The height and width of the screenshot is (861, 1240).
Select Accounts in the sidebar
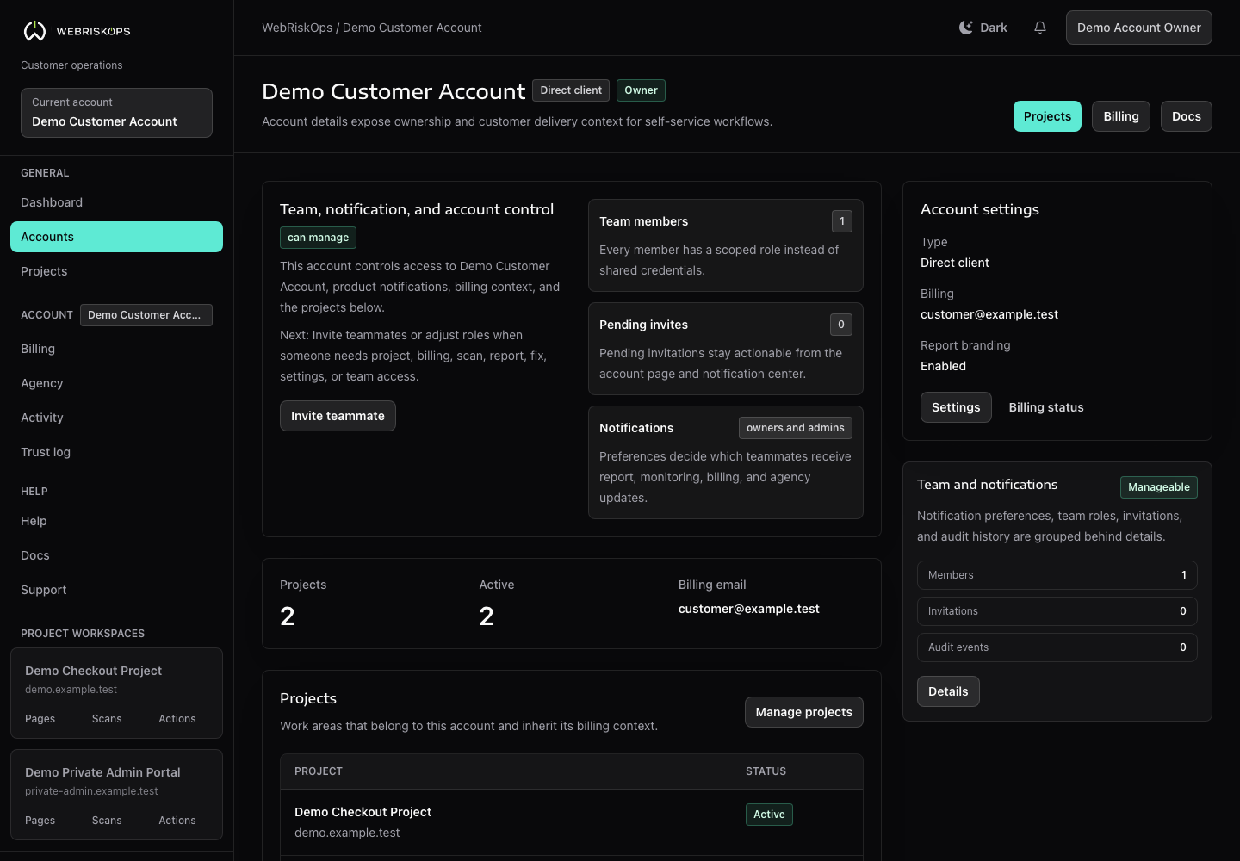116,237
